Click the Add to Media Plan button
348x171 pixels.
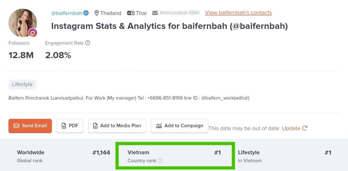click(x=117, y=126)
